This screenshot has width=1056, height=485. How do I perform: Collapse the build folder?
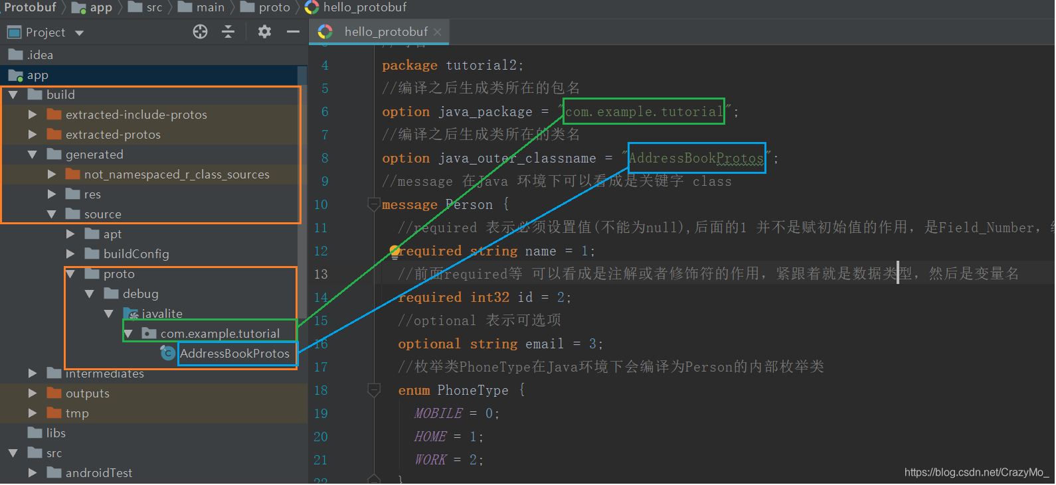pyautogui.click(x=13, y=95)
